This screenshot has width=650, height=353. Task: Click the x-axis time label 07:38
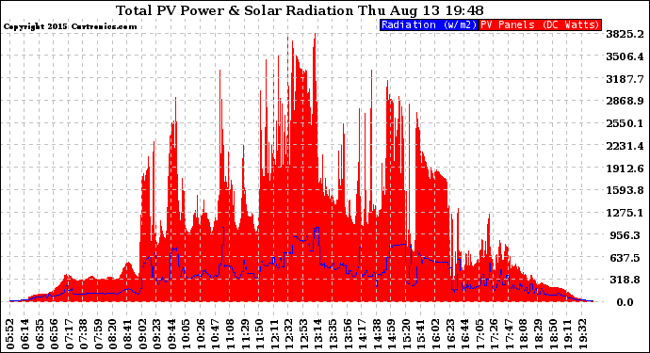pos(84,334)
